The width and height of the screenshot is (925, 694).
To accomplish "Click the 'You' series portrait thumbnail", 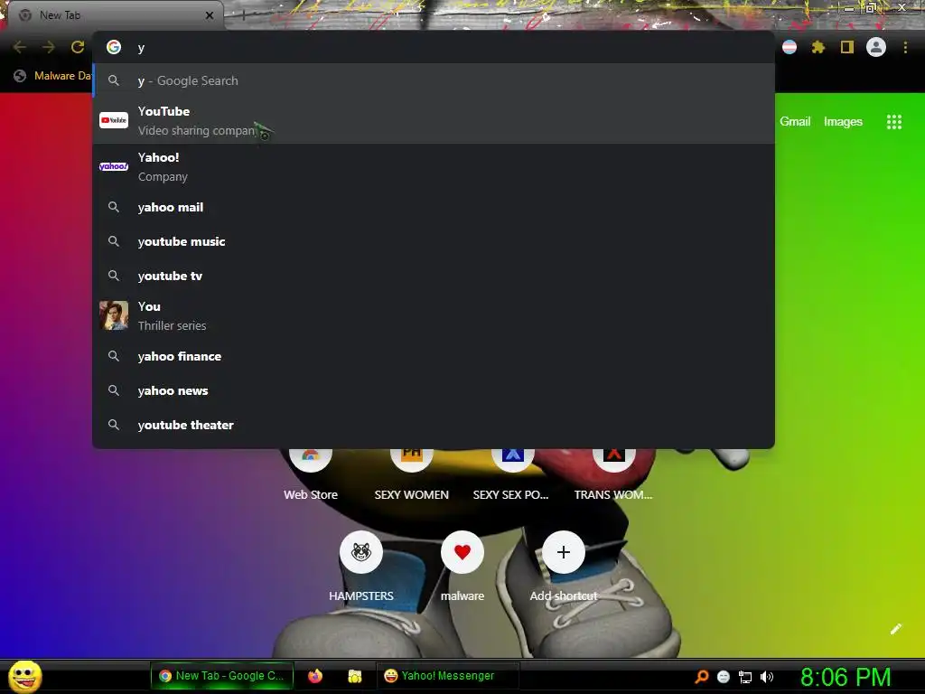I will pos(114,315).
